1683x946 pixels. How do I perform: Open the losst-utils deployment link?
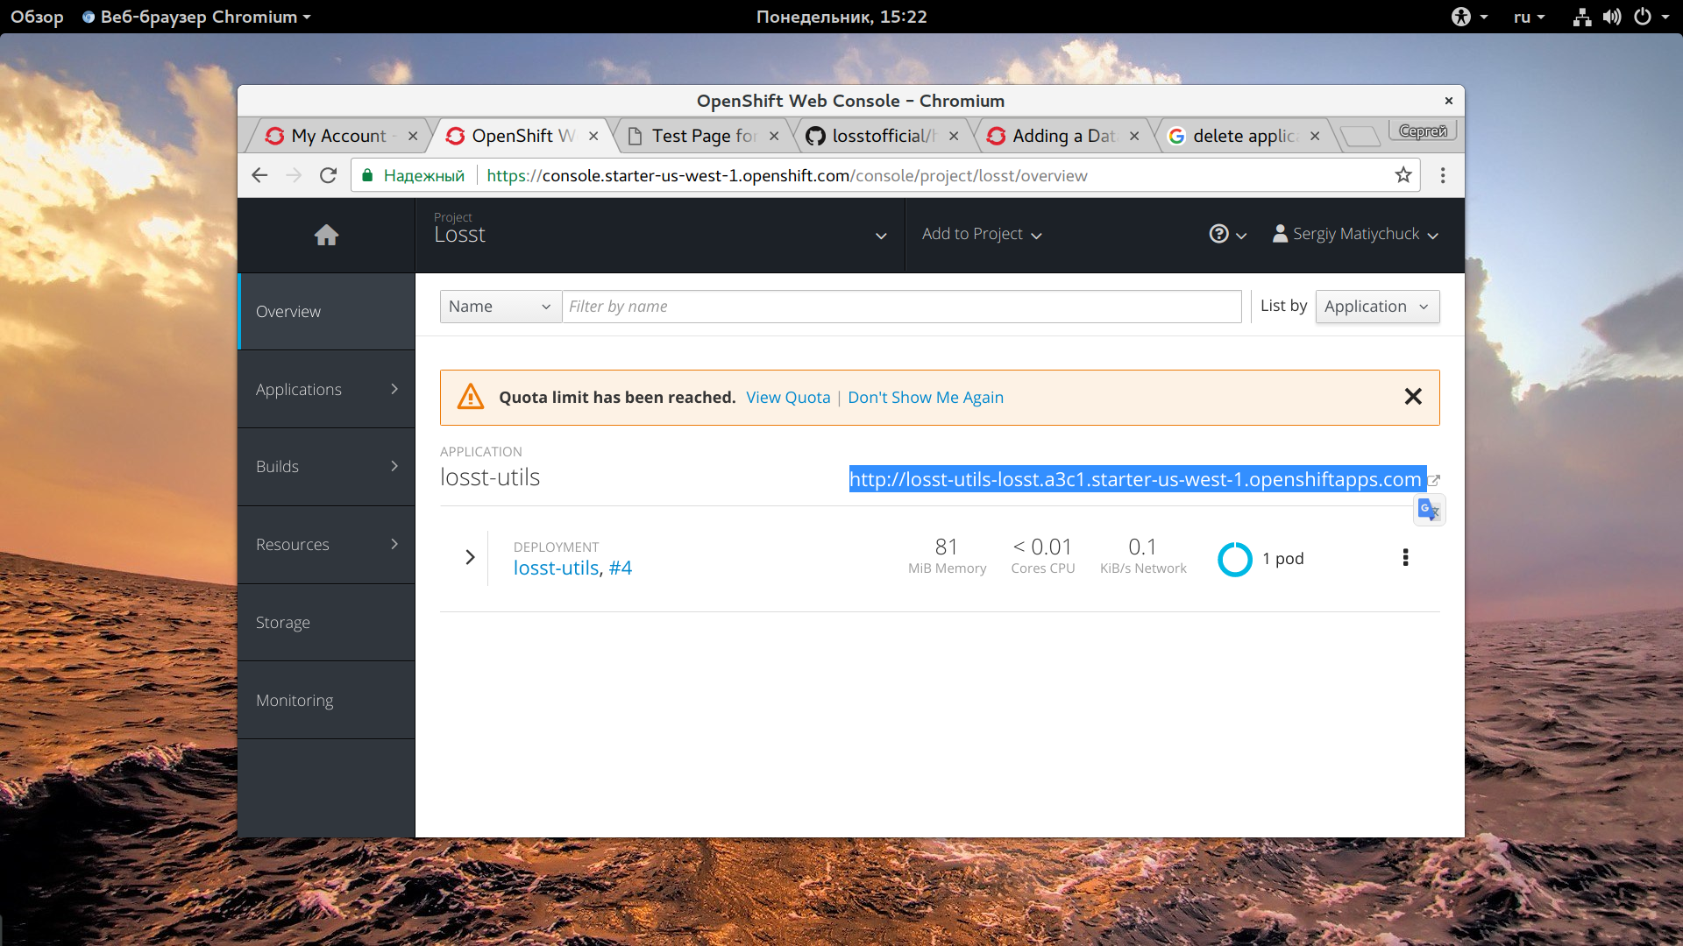pos(556,568)
